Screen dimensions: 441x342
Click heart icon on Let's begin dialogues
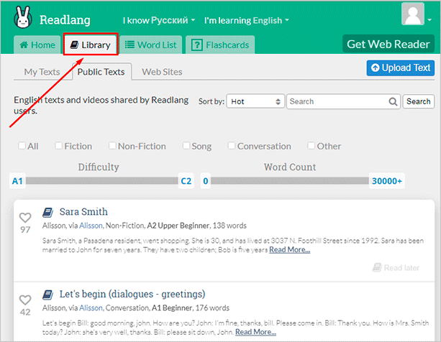(x=25, y=300)
